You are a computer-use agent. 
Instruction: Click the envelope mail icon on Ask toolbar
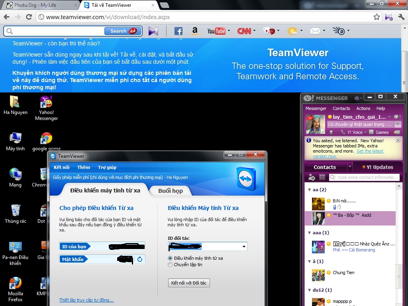pyautogui.click(x=315, y=31)
